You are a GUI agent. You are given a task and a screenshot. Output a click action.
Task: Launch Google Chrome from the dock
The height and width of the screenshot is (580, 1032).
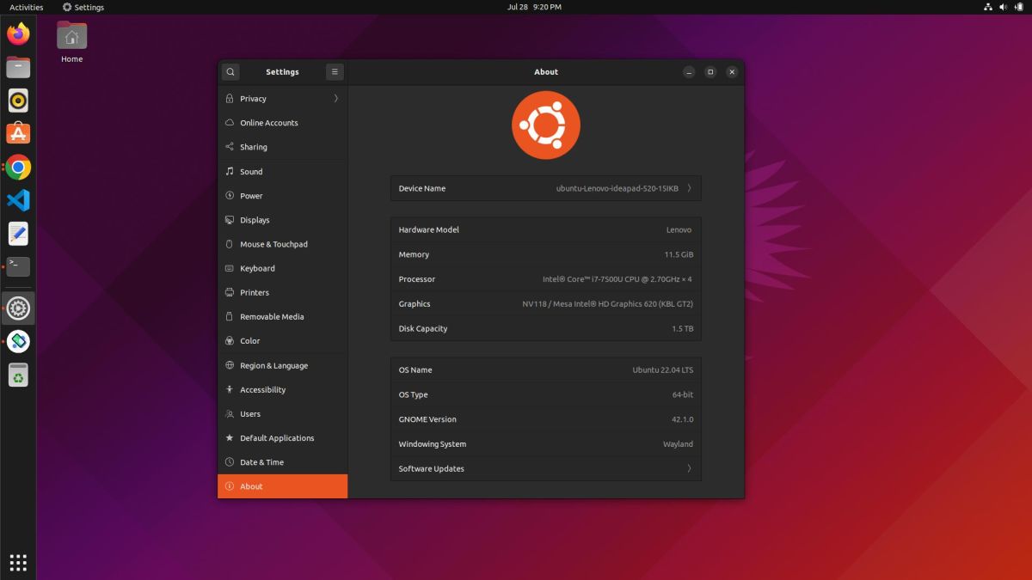click(x=18, y=168)
